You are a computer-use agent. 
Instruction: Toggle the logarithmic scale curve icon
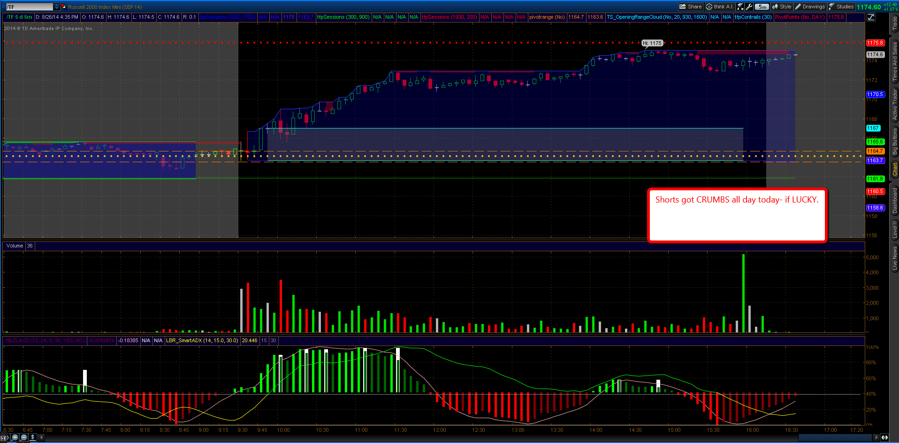tap(871, 17)
